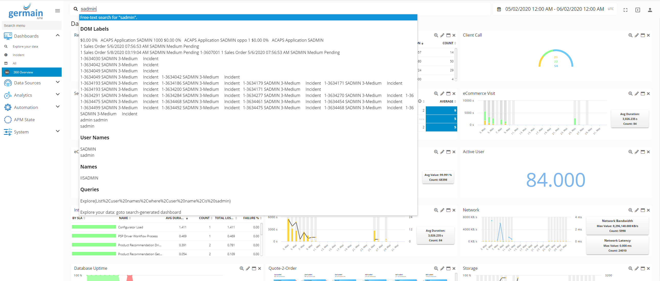Image resolution: width=660 pixels, height=281 pixels.
Task: Edit the eCommerce Visit widget with pencil icon
Action: coord(636,94)
